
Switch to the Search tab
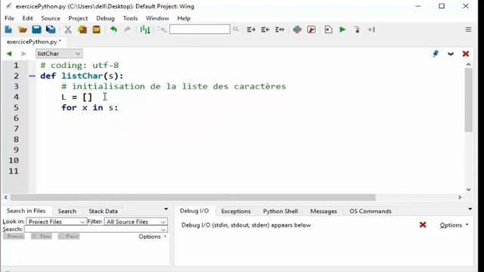pos(67,212)
